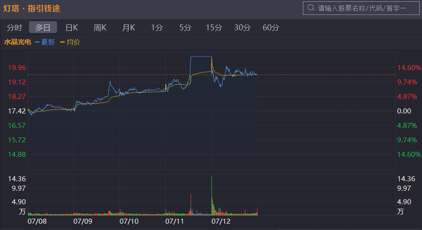Select the 1分 interval tab
The width and height of the screenshot is (422, 230).
click(157, 28)
